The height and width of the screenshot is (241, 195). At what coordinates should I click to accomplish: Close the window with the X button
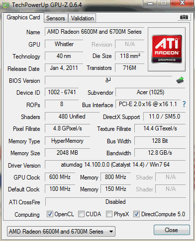182,3
